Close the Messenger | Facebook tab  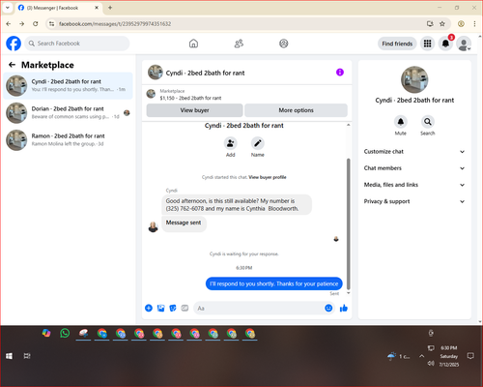point(97,8)
